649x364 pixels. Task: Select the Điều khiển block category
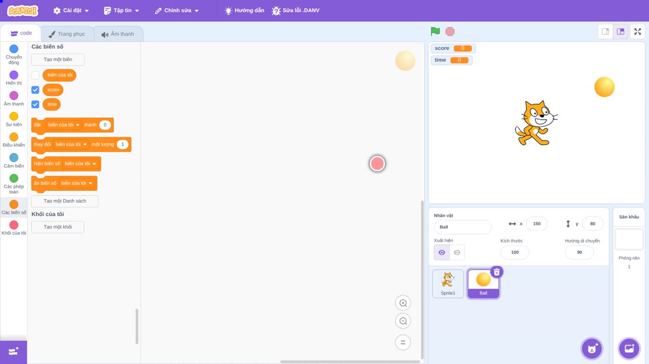(14, 140)
